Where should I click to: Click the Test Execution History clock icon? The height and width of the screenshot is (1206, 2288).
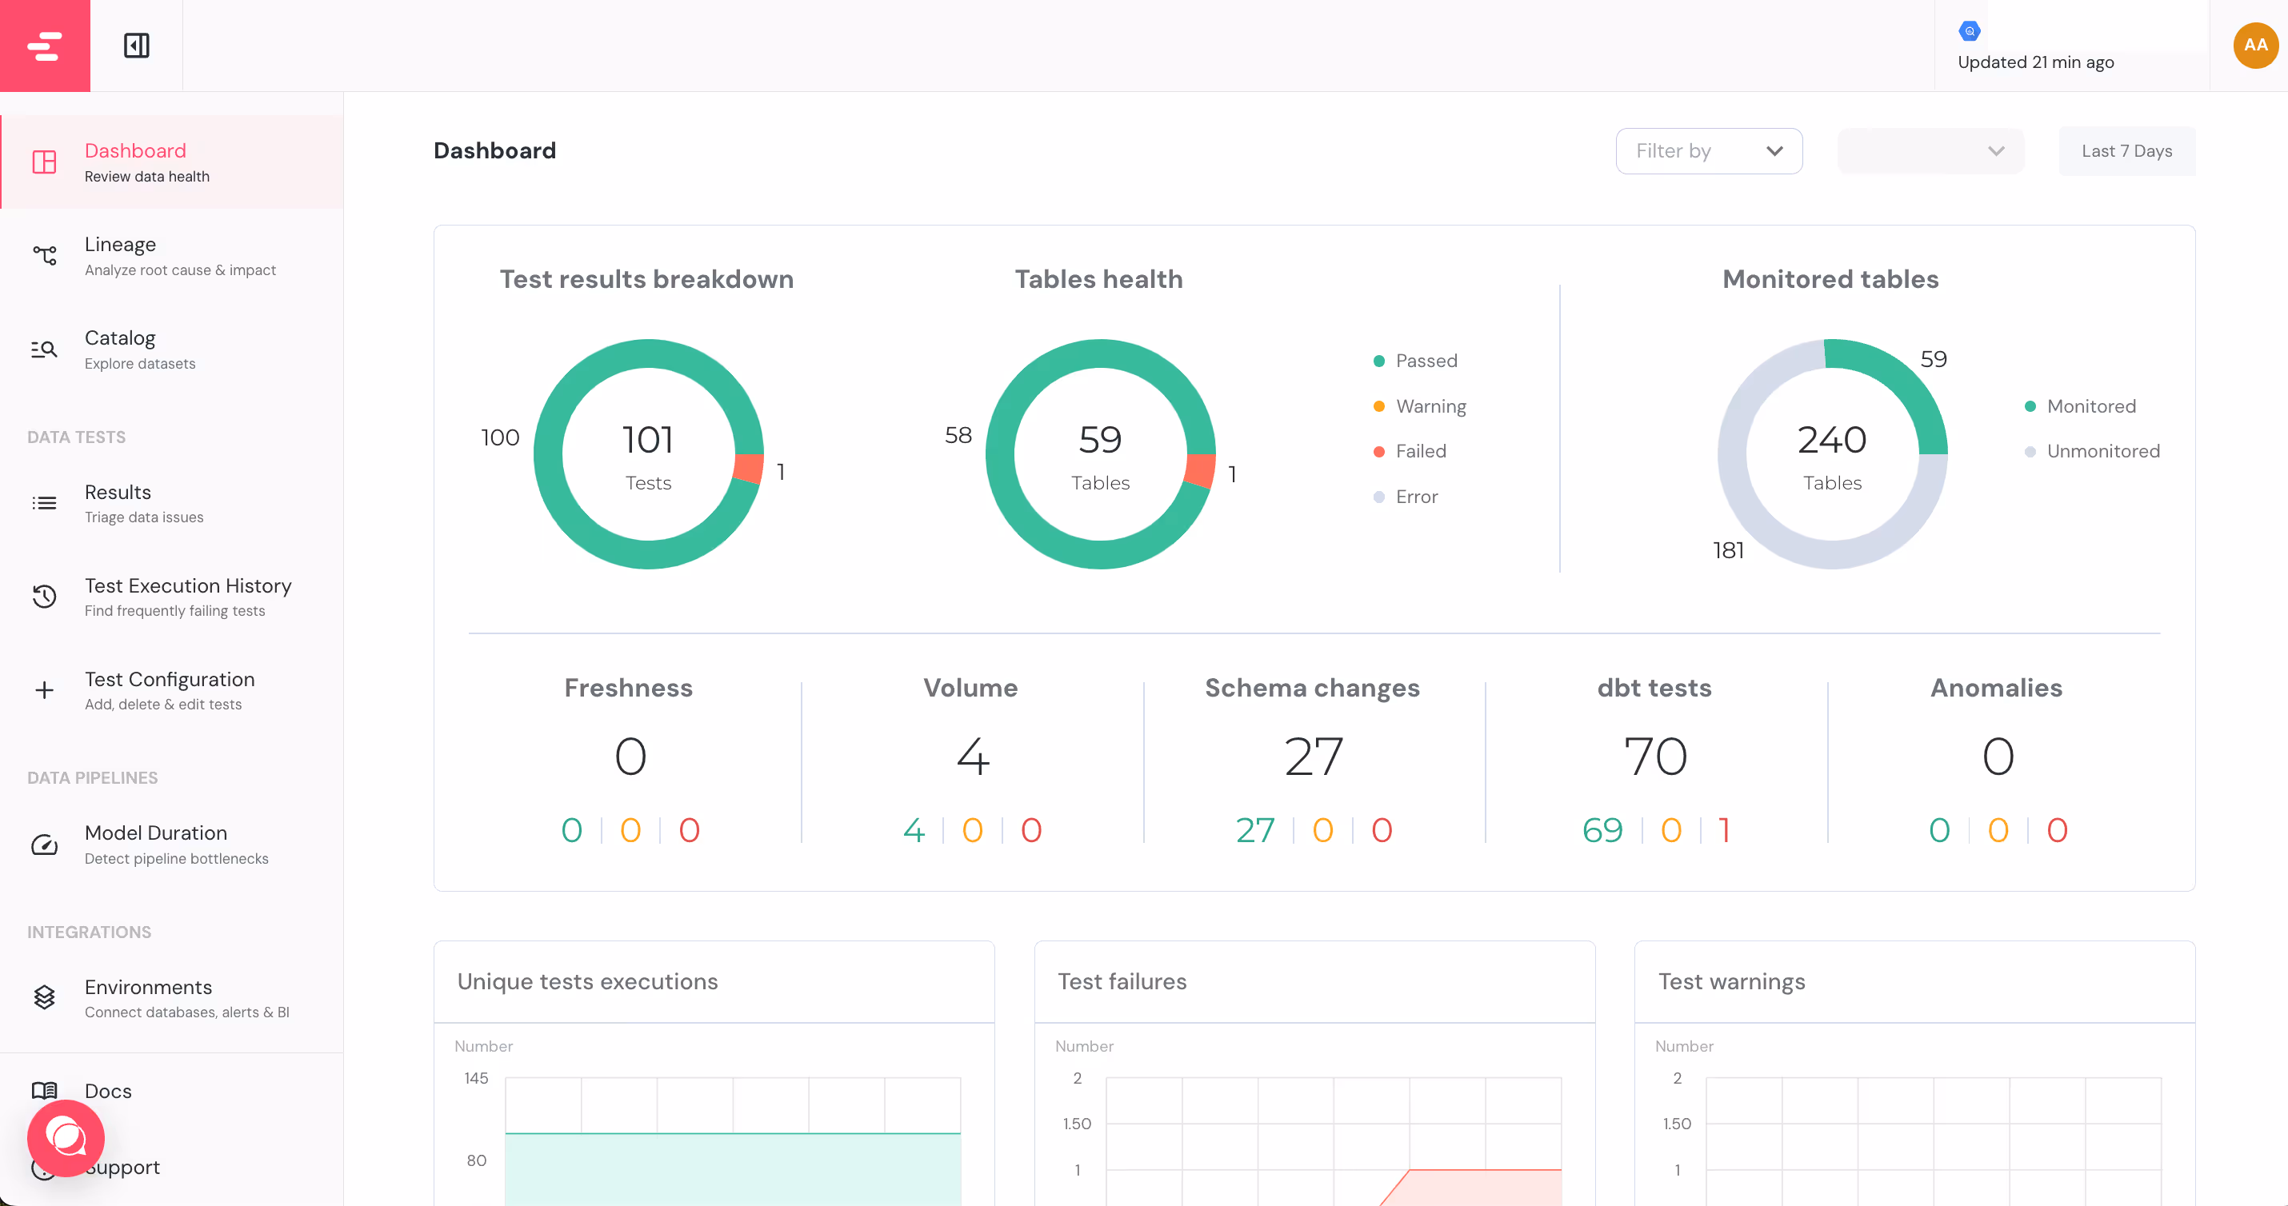point(43,596)
